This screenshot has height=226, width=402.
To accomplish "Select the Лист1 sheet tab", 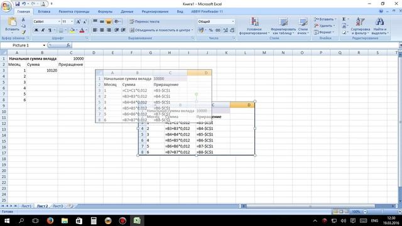I will coord(26,206).
